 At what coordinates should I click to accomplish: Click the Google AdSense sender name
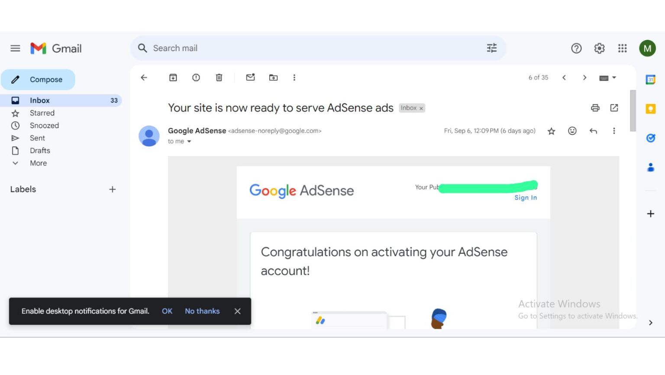coord(197,131)
